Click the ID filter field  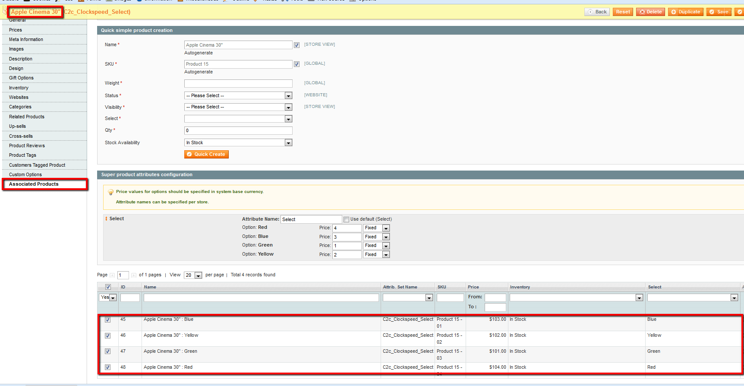[x=130, y=297]
